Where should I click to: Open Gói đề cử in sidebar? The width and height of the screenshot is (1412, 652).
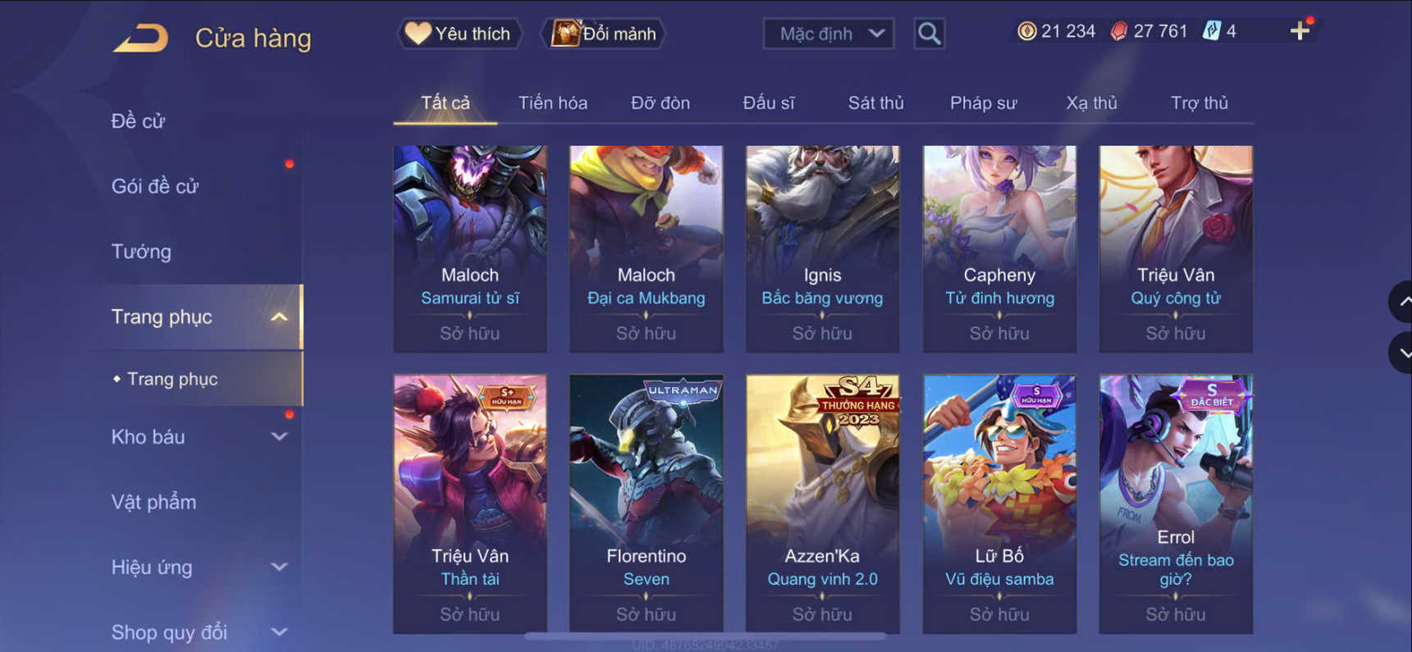coord(154,186)
